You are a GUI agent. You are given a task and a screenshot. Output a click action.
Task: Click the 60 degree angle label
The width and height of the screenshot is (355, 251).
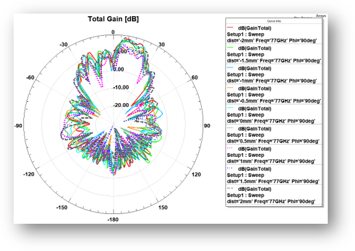pos(195,77)
